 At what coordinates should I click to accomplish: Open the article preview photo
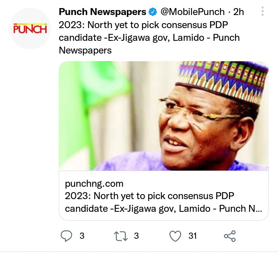click(163, 116)
